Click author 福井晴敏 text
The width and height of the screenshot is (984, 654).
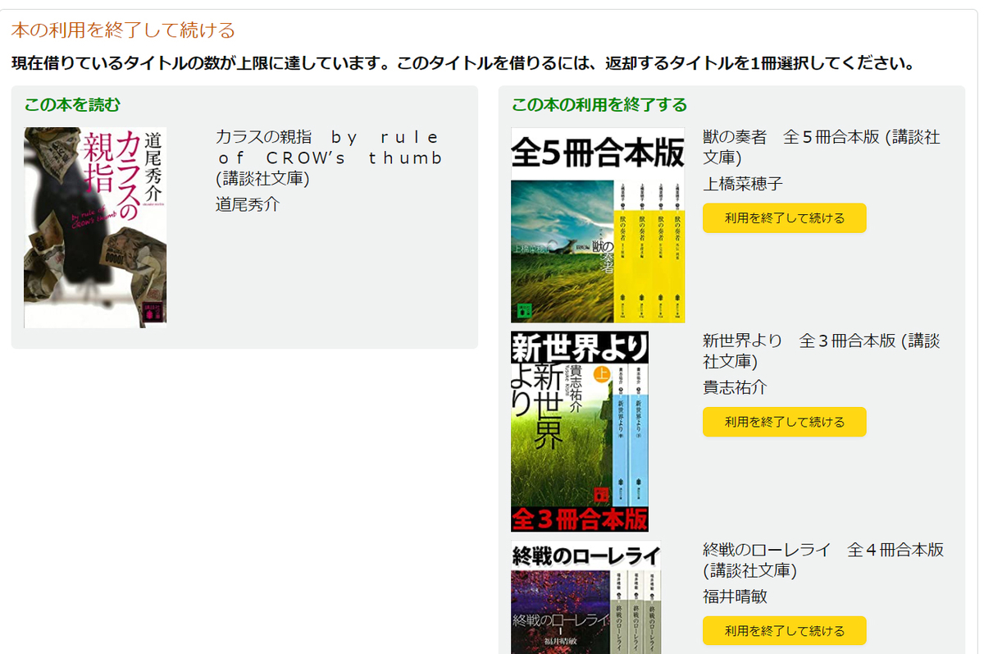735,597
